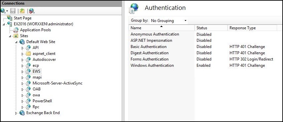The width and height of the screenshot is (283, 122).
Task: Expand the PowerShell tree node
Action: 22,101
